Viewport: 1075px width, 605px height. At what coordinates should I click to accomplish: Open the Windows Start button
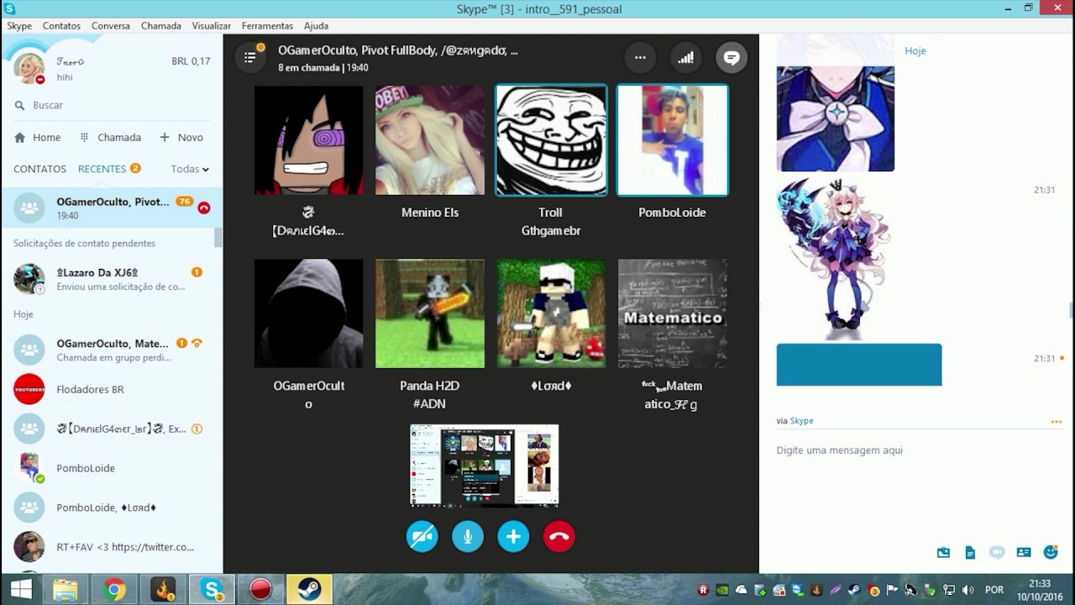(21, 590)
